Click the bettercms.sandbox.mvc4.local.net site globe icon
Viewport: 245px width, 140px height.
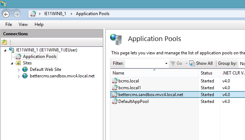coord(25,76)
